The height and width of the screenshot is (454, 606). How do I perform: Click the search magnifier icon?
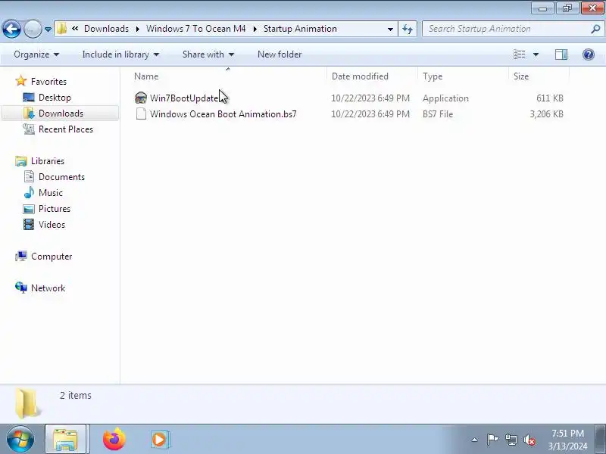pyautogui.click(x=595, y=29)
